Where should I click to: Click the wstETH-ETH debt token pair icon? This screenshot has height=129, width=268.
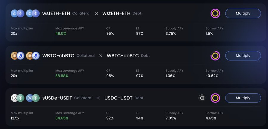point(33,13)
